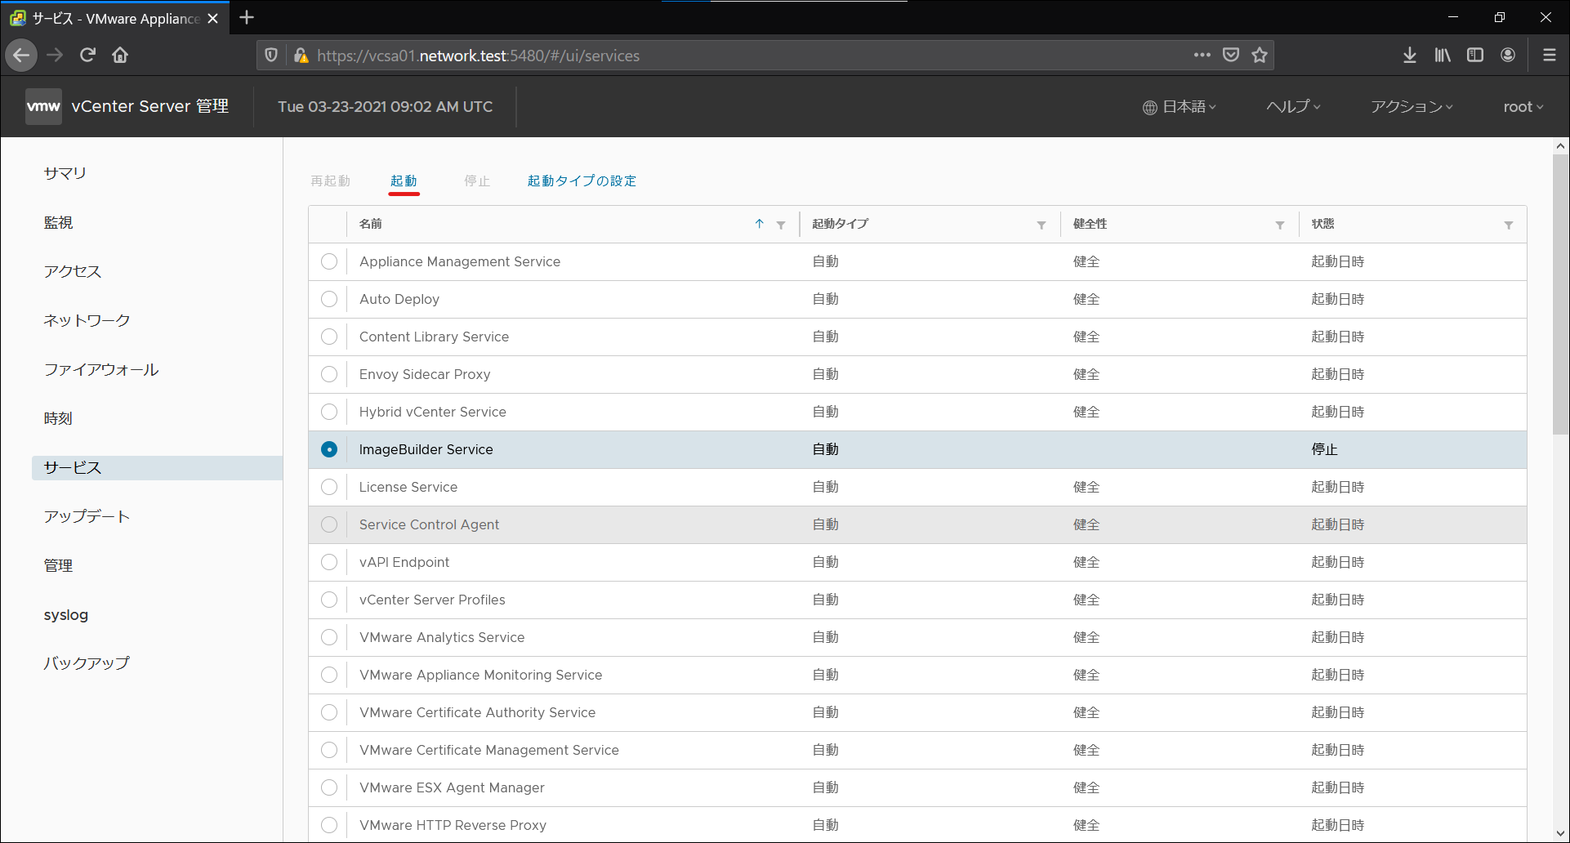The height and width of the screenshot is (843, 1570).
Task: Click the insecure connection lock icon
Action: click(301, 55)
